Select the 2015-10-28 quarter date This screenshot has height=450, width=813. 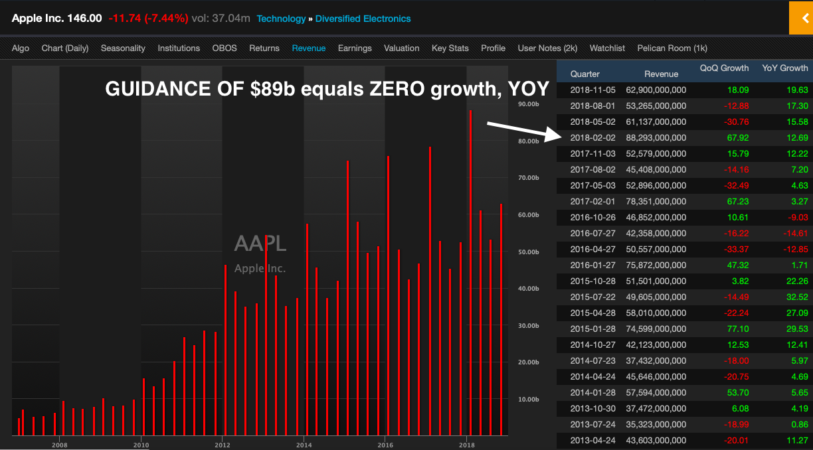[x=593, y=281]
